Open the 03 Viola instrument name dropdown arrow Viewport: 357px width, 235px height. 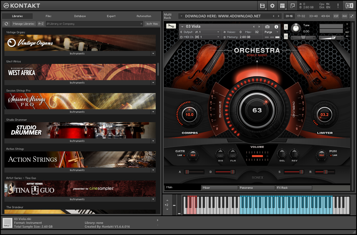click(x=182, y=27)
